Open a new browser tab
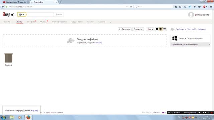 [x=61, y=2]
